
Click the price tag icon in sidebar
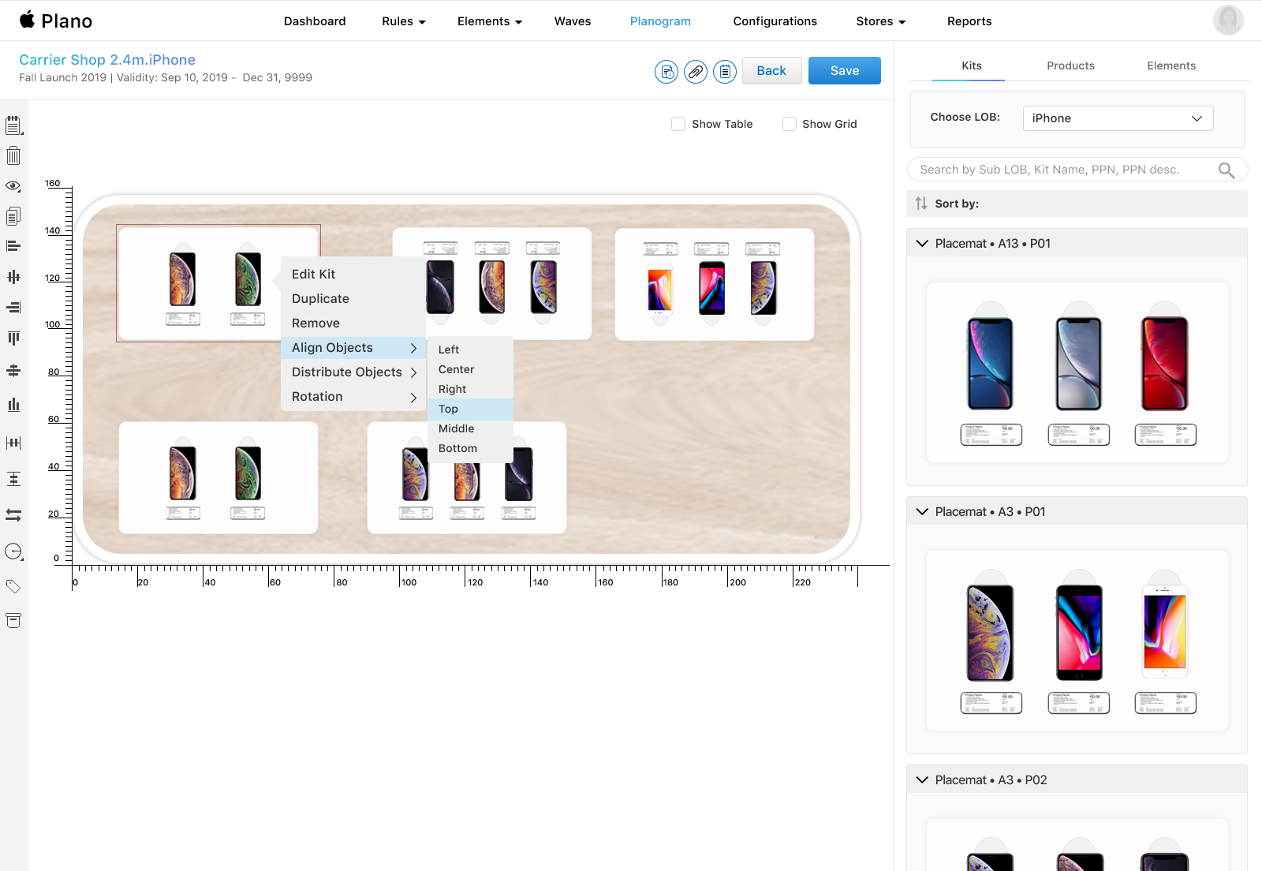(13, 586)
